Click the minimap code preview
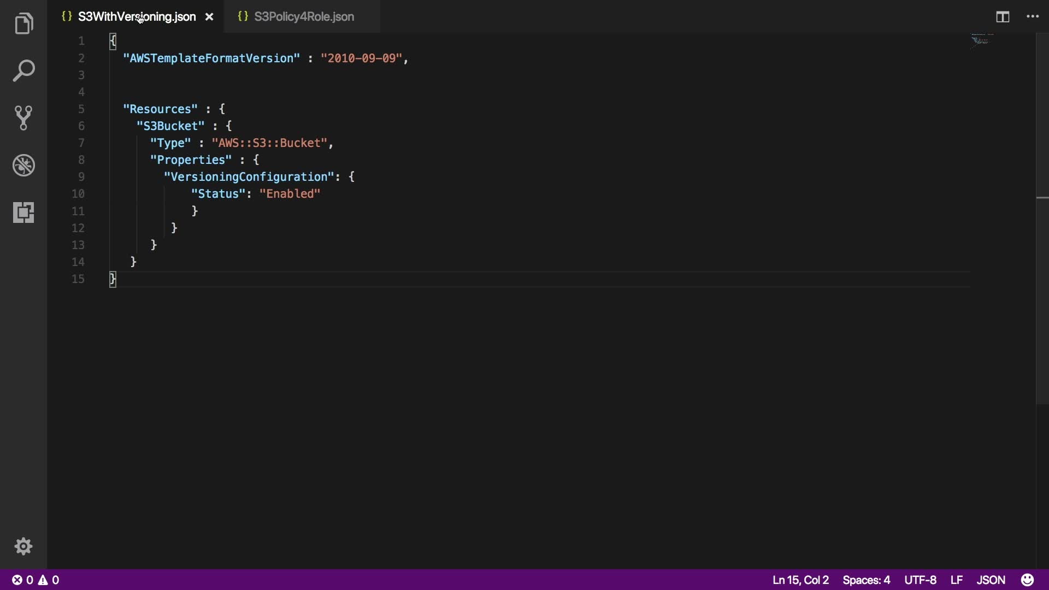Screen dimensions: 1049x590 coord(982,40)
